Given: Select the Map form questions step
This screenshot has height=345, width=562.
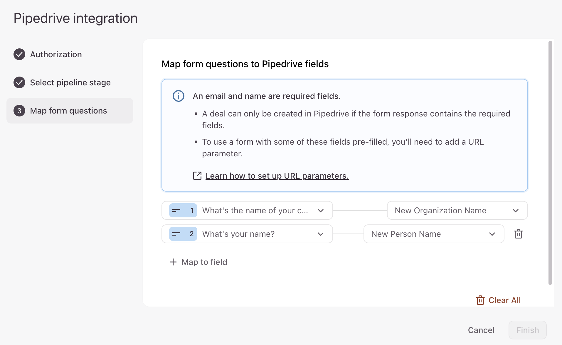Looking at the screenshot, I should (x=70, y=111).
